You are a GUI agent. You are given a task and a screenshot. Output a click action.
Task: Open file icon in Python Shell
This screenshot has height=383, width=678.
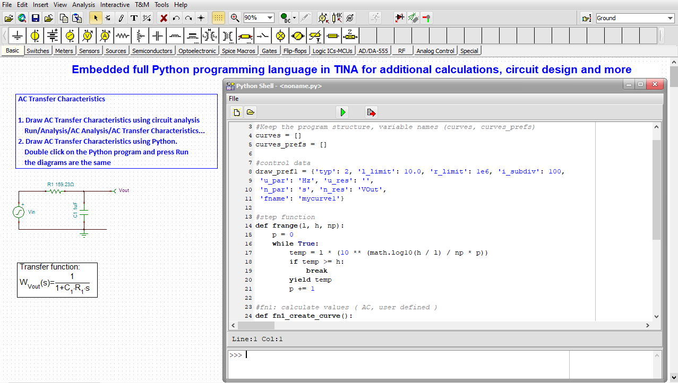251,112
